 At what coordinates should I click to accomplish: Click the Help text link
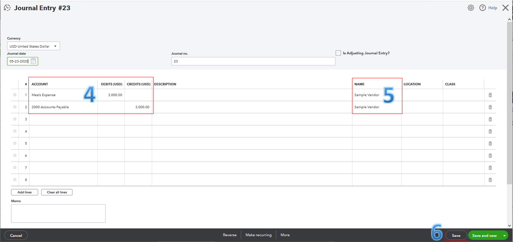click(492, 8)
